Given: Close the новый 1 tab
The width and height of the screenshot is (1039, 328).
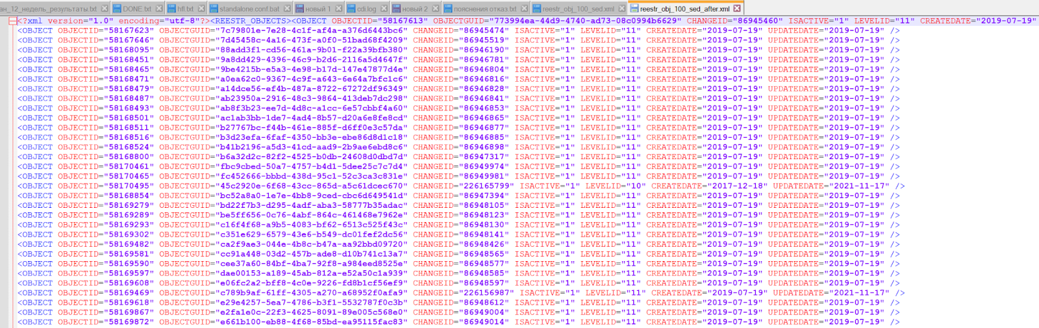Looking at the screenshot, I should pyautogui.click(x=339, y=8).
